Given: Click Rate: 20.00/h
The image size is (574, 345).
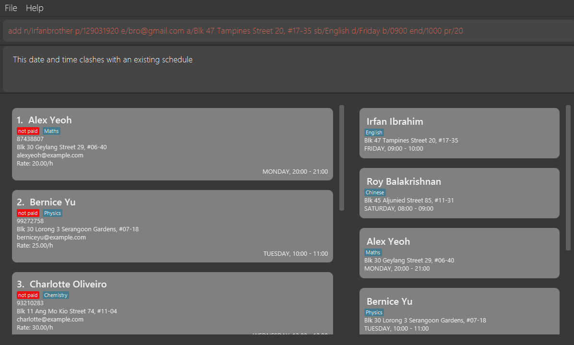Looking at the screenshot, I should pyautogui.click(x=35, y=164).
